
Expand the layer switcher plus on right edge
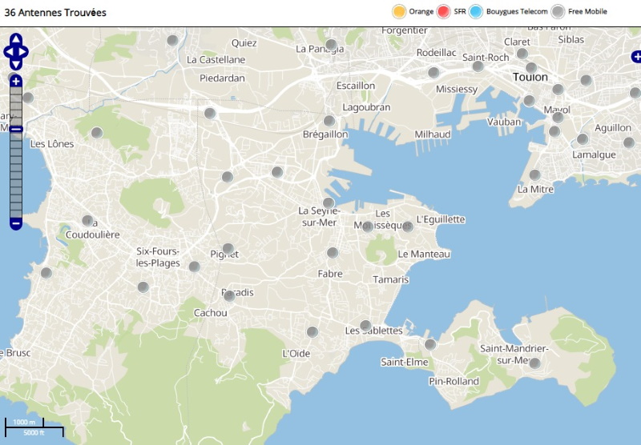(636, 56)
